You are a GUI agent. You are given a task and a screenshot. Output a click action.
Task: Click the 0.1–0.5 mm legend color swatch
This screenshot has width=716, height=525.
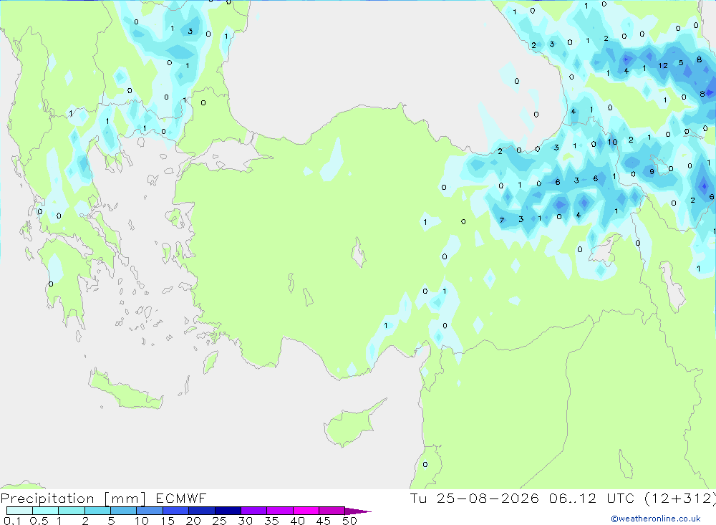19,511
